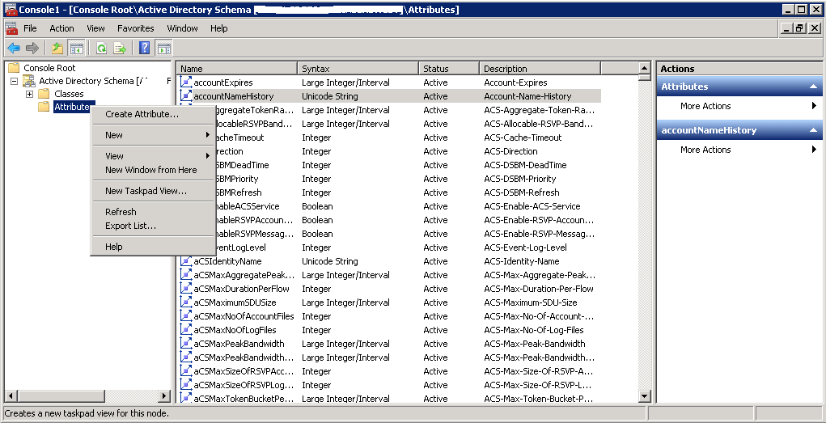Select New Taskpad View... menu entry
This screenshot has width=826, height=423.
(153, 191)
